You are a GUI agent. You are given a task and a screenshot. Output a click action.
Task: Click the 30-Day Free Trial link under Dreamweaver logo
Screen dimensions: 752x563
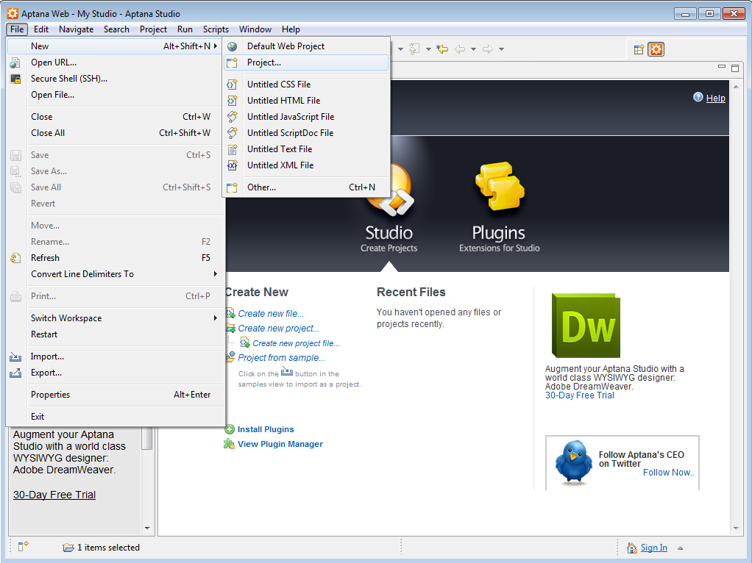click(580, 395)
